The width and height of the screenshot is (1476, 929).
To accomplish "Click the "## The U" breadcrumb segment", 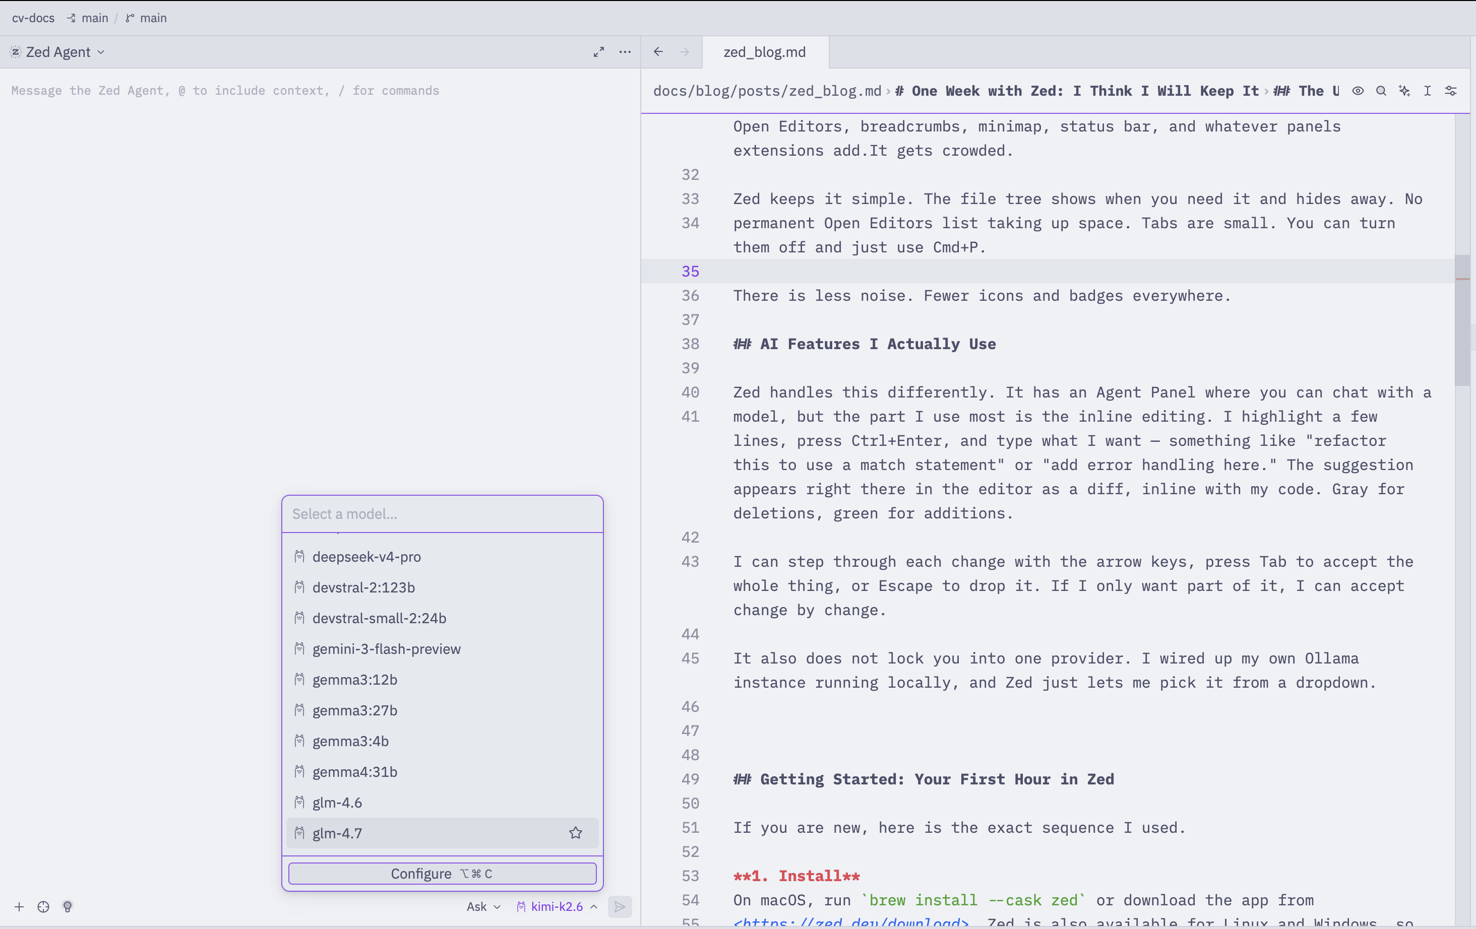I will 1306,91.
